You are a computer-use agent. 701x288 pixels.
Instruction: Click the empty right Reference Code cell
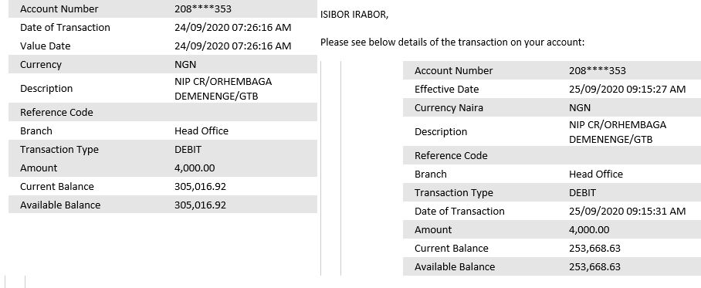(635, 156)
